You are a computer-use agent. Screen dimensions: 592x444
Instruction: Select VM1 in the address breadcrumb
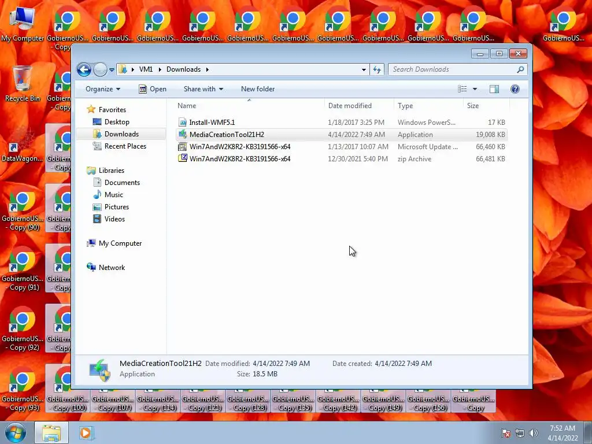[146, 69]
